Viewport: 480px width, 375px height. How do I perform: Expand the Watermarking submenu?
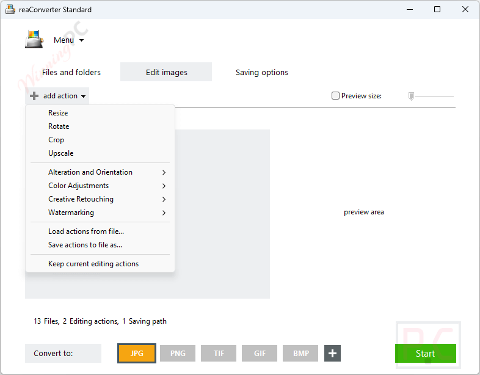(100, 213)
